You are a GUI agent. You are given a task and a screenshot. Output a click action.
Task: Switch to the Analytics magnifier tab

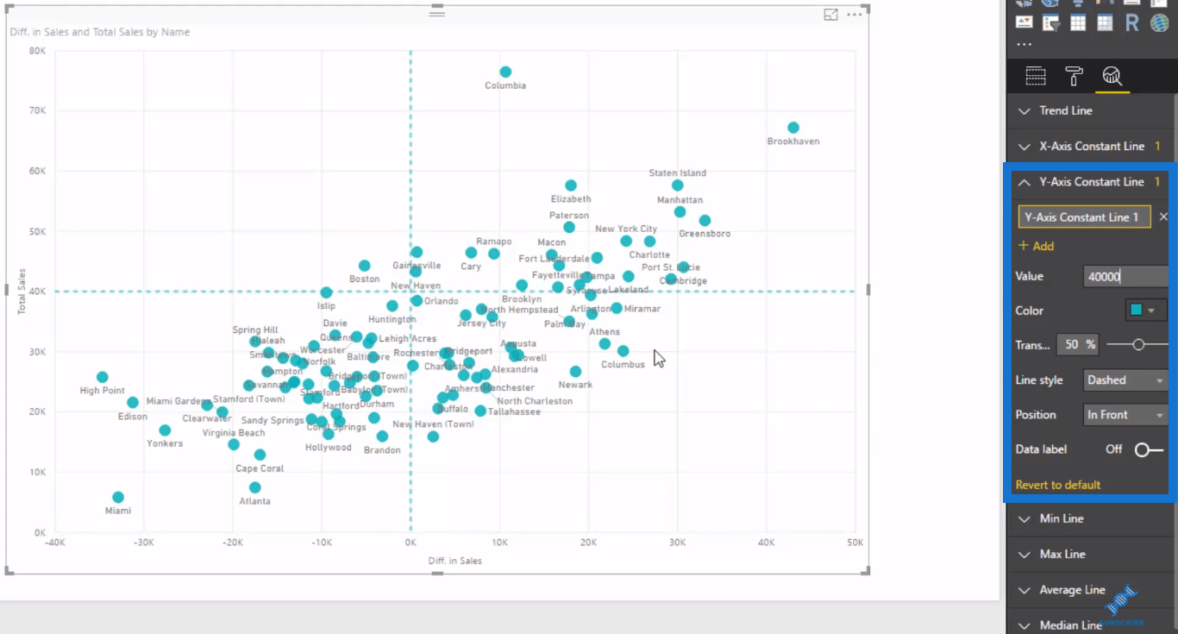point(1112,77)
